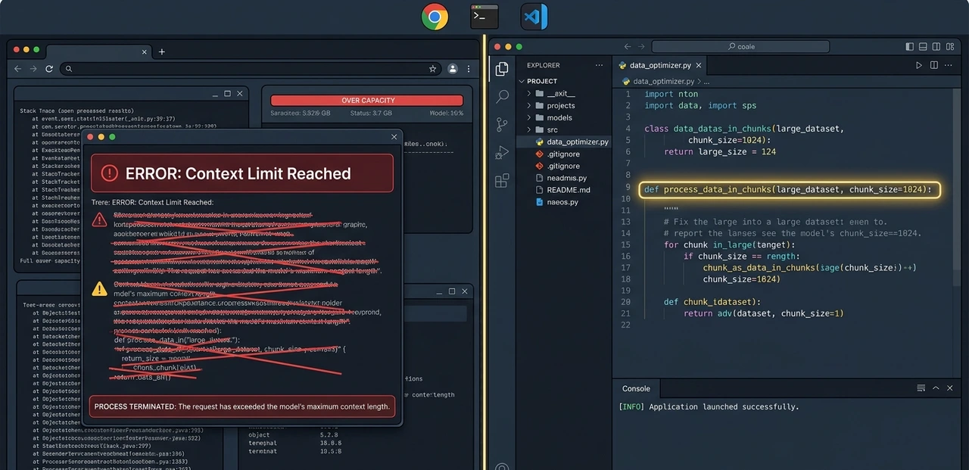The height and width of the screenshot is (470, 969).
Task: Split the editor to the right
Action: tap(934, 66)
